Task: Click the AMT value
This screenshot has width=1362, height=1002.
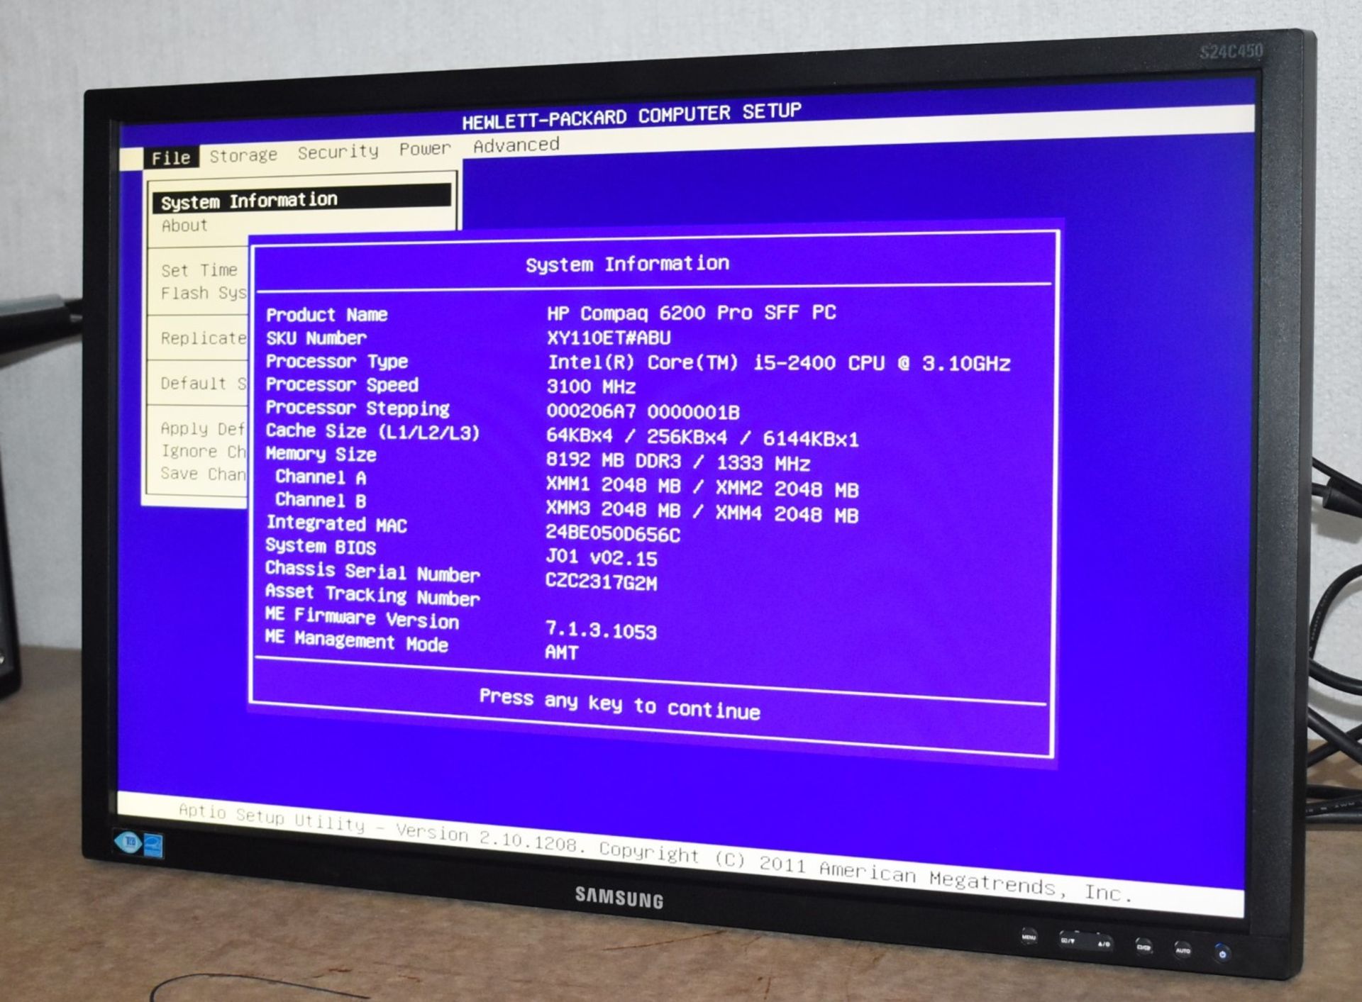Action: pos(562,652)
